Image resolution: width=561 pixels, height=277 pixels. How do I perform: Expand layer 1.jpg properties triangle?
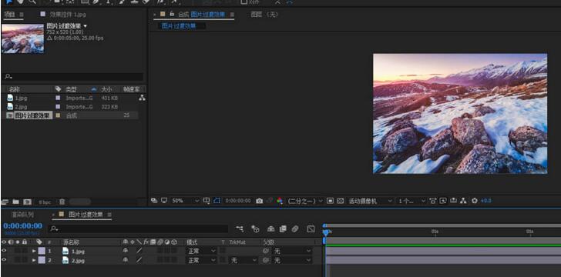point(35,251)
